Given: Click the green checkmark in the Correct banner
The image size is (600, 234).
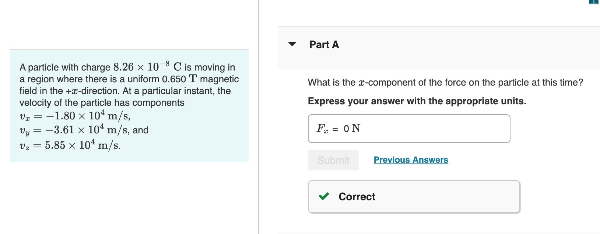Looking at the screenshot, I should (324, 197).
